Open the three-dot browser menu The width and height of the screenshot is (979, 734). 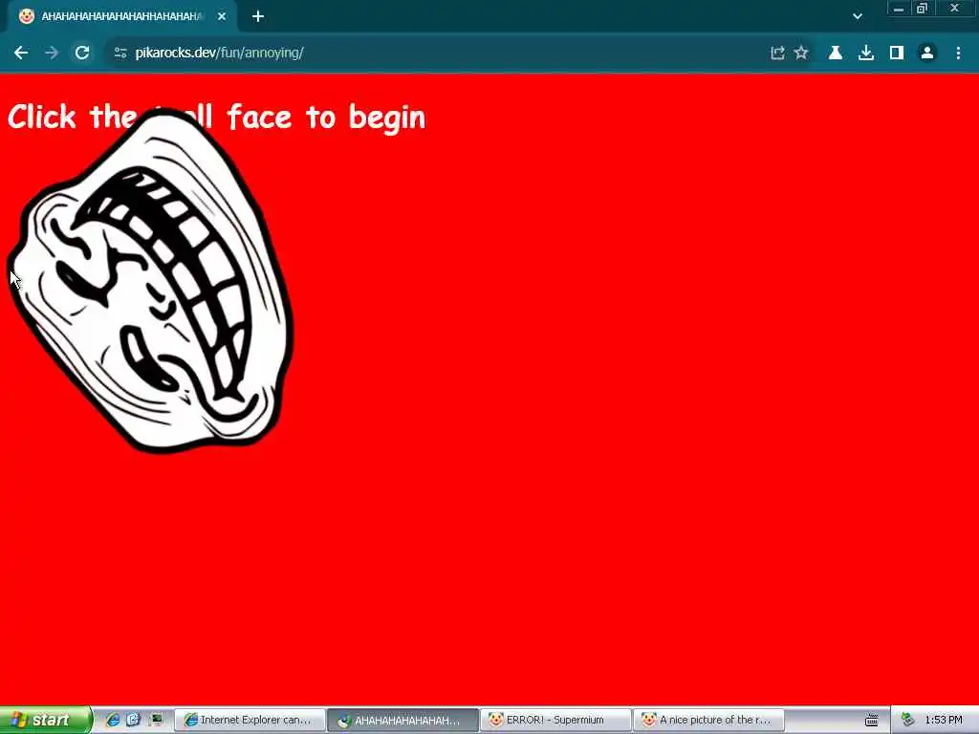(x=958, y=54)
